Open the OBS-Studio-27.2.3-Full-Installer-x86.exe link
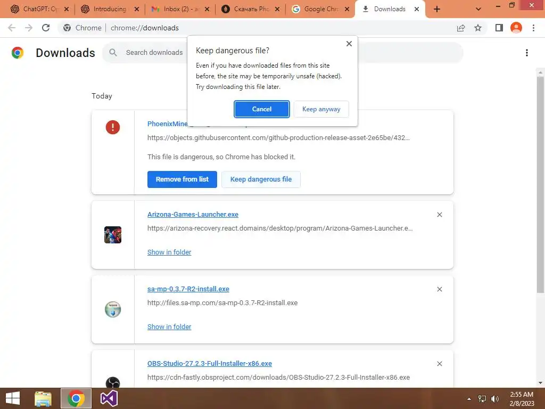 (210, 363)
